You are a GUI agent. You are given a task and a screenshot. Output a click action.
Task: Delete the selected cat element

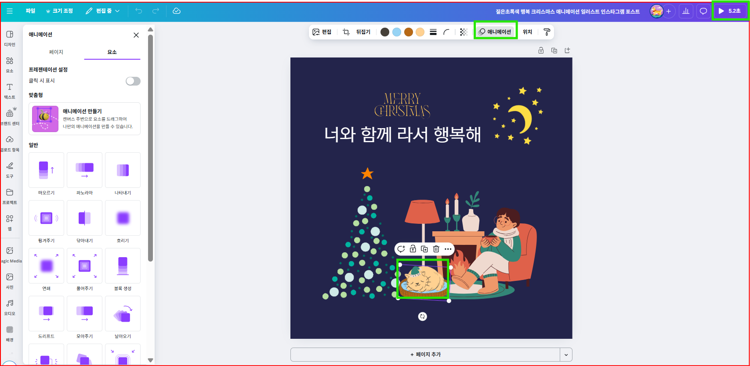436,249
